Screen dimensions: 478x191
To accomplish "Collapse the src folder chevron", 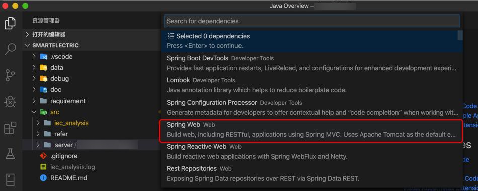I will coord(34,112).
